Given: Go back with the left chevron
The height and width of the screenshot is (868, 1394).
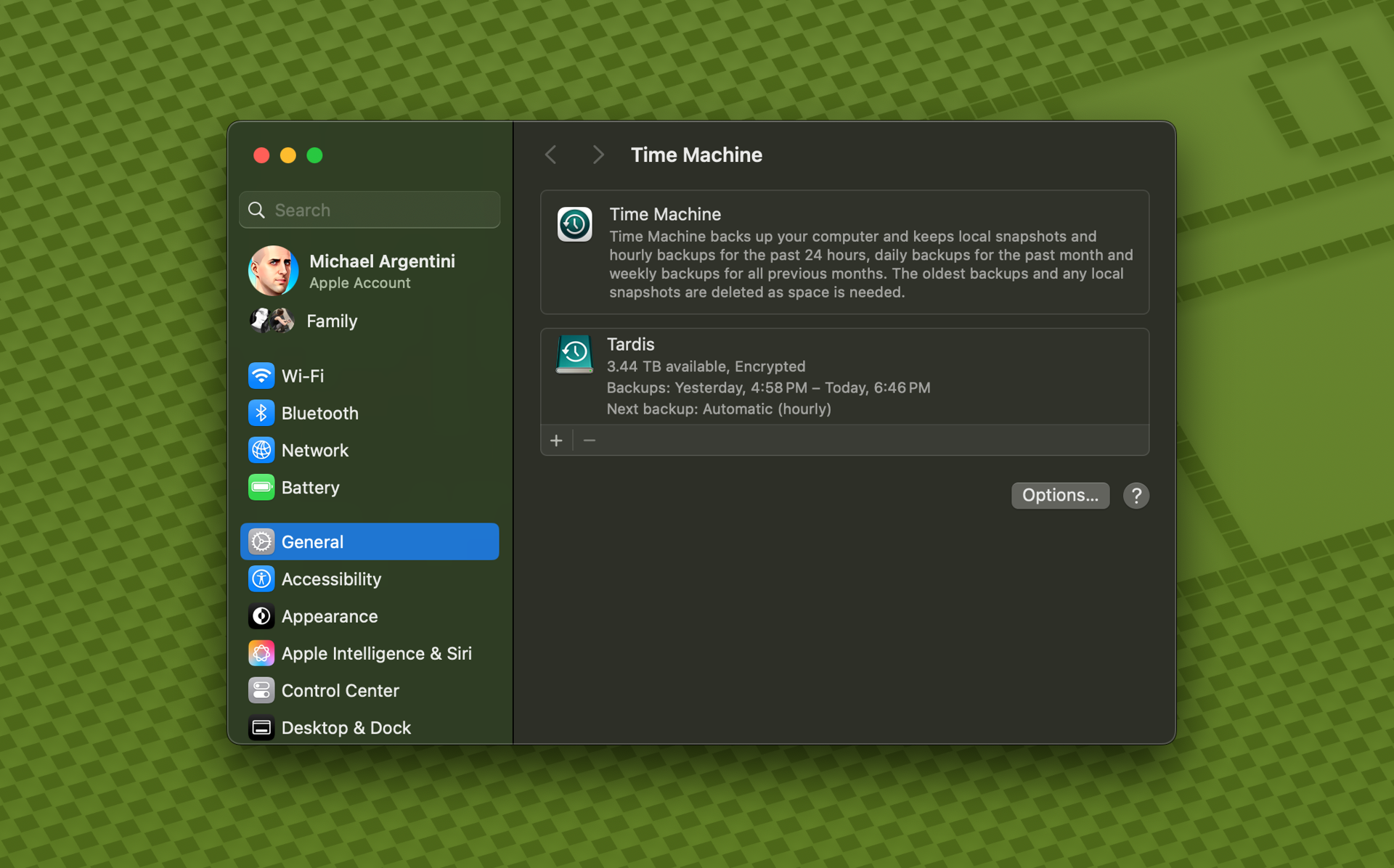Looking at the screenshot, I should [551, 155].
